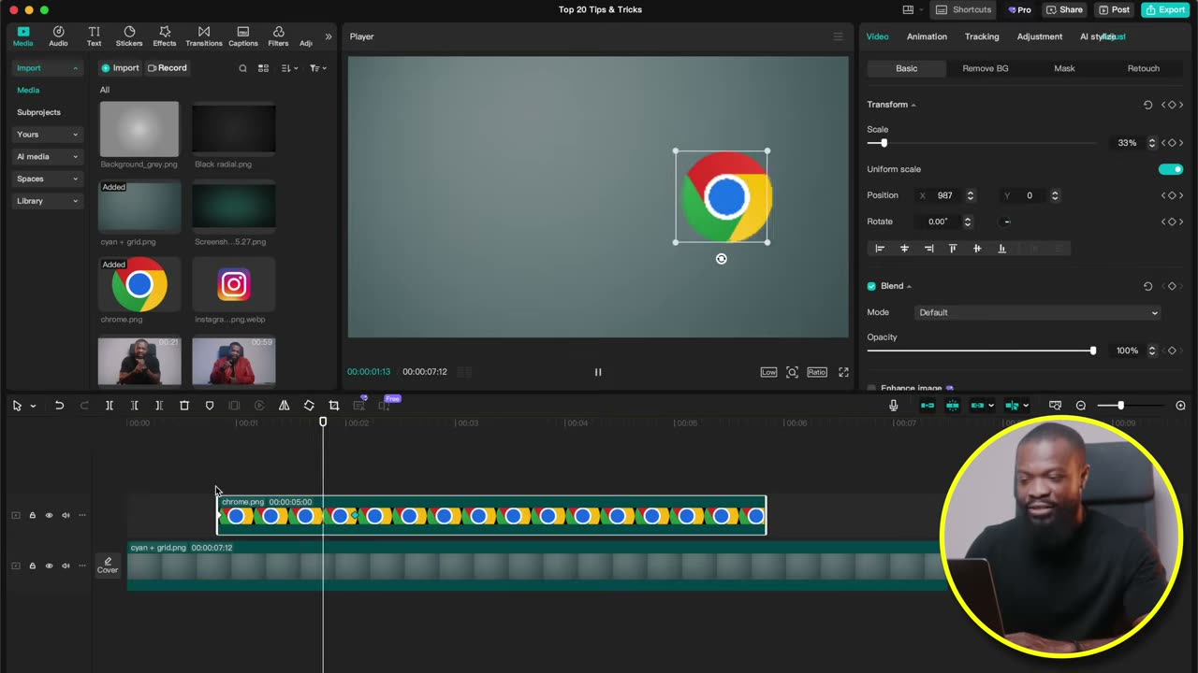Click align top icon in Transform section
The height and width of the screenshot is (673, 1198).
tap(953, 249)
